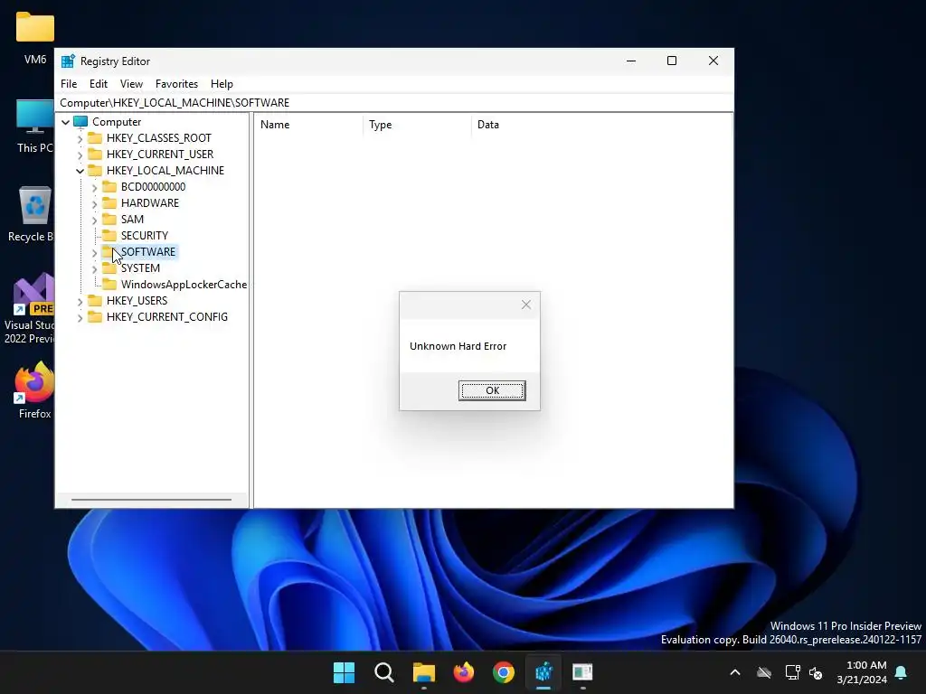Select the Firefox desktop shortcut

[34, 390]
